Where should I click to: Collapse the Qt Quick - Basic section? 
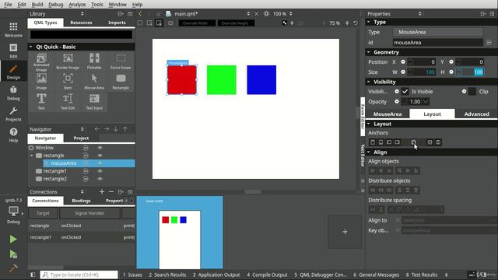[31, 47]
